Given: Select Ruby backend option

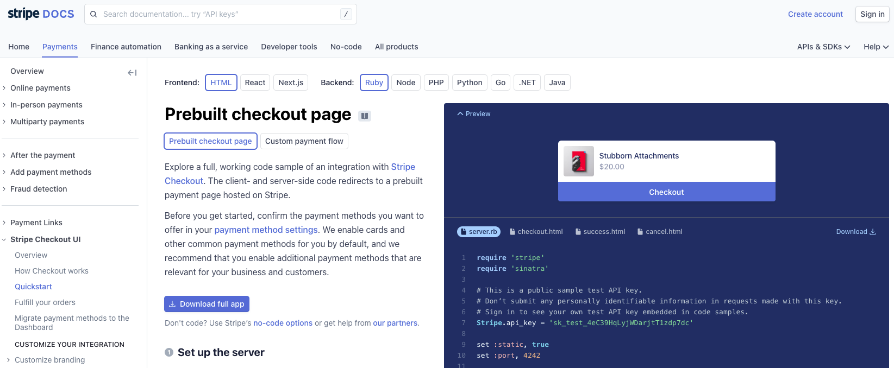Looking at the screenshot, I should coord(374,83).
